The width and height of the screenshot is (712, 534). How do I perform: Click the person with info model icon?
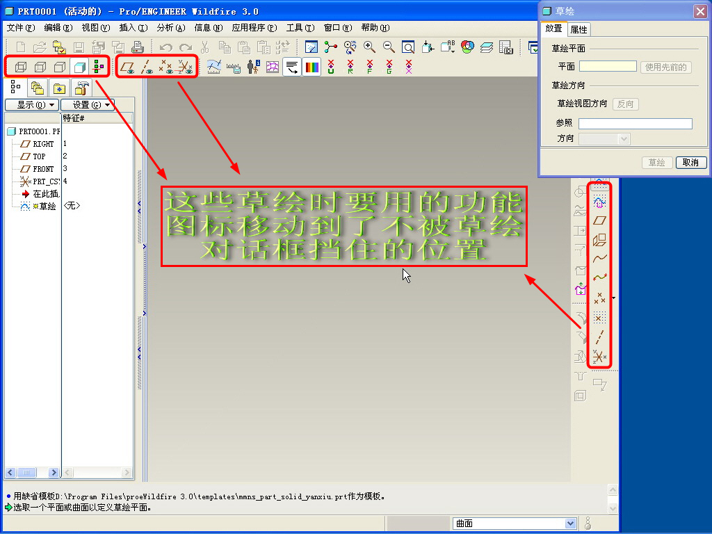[253, 67]
